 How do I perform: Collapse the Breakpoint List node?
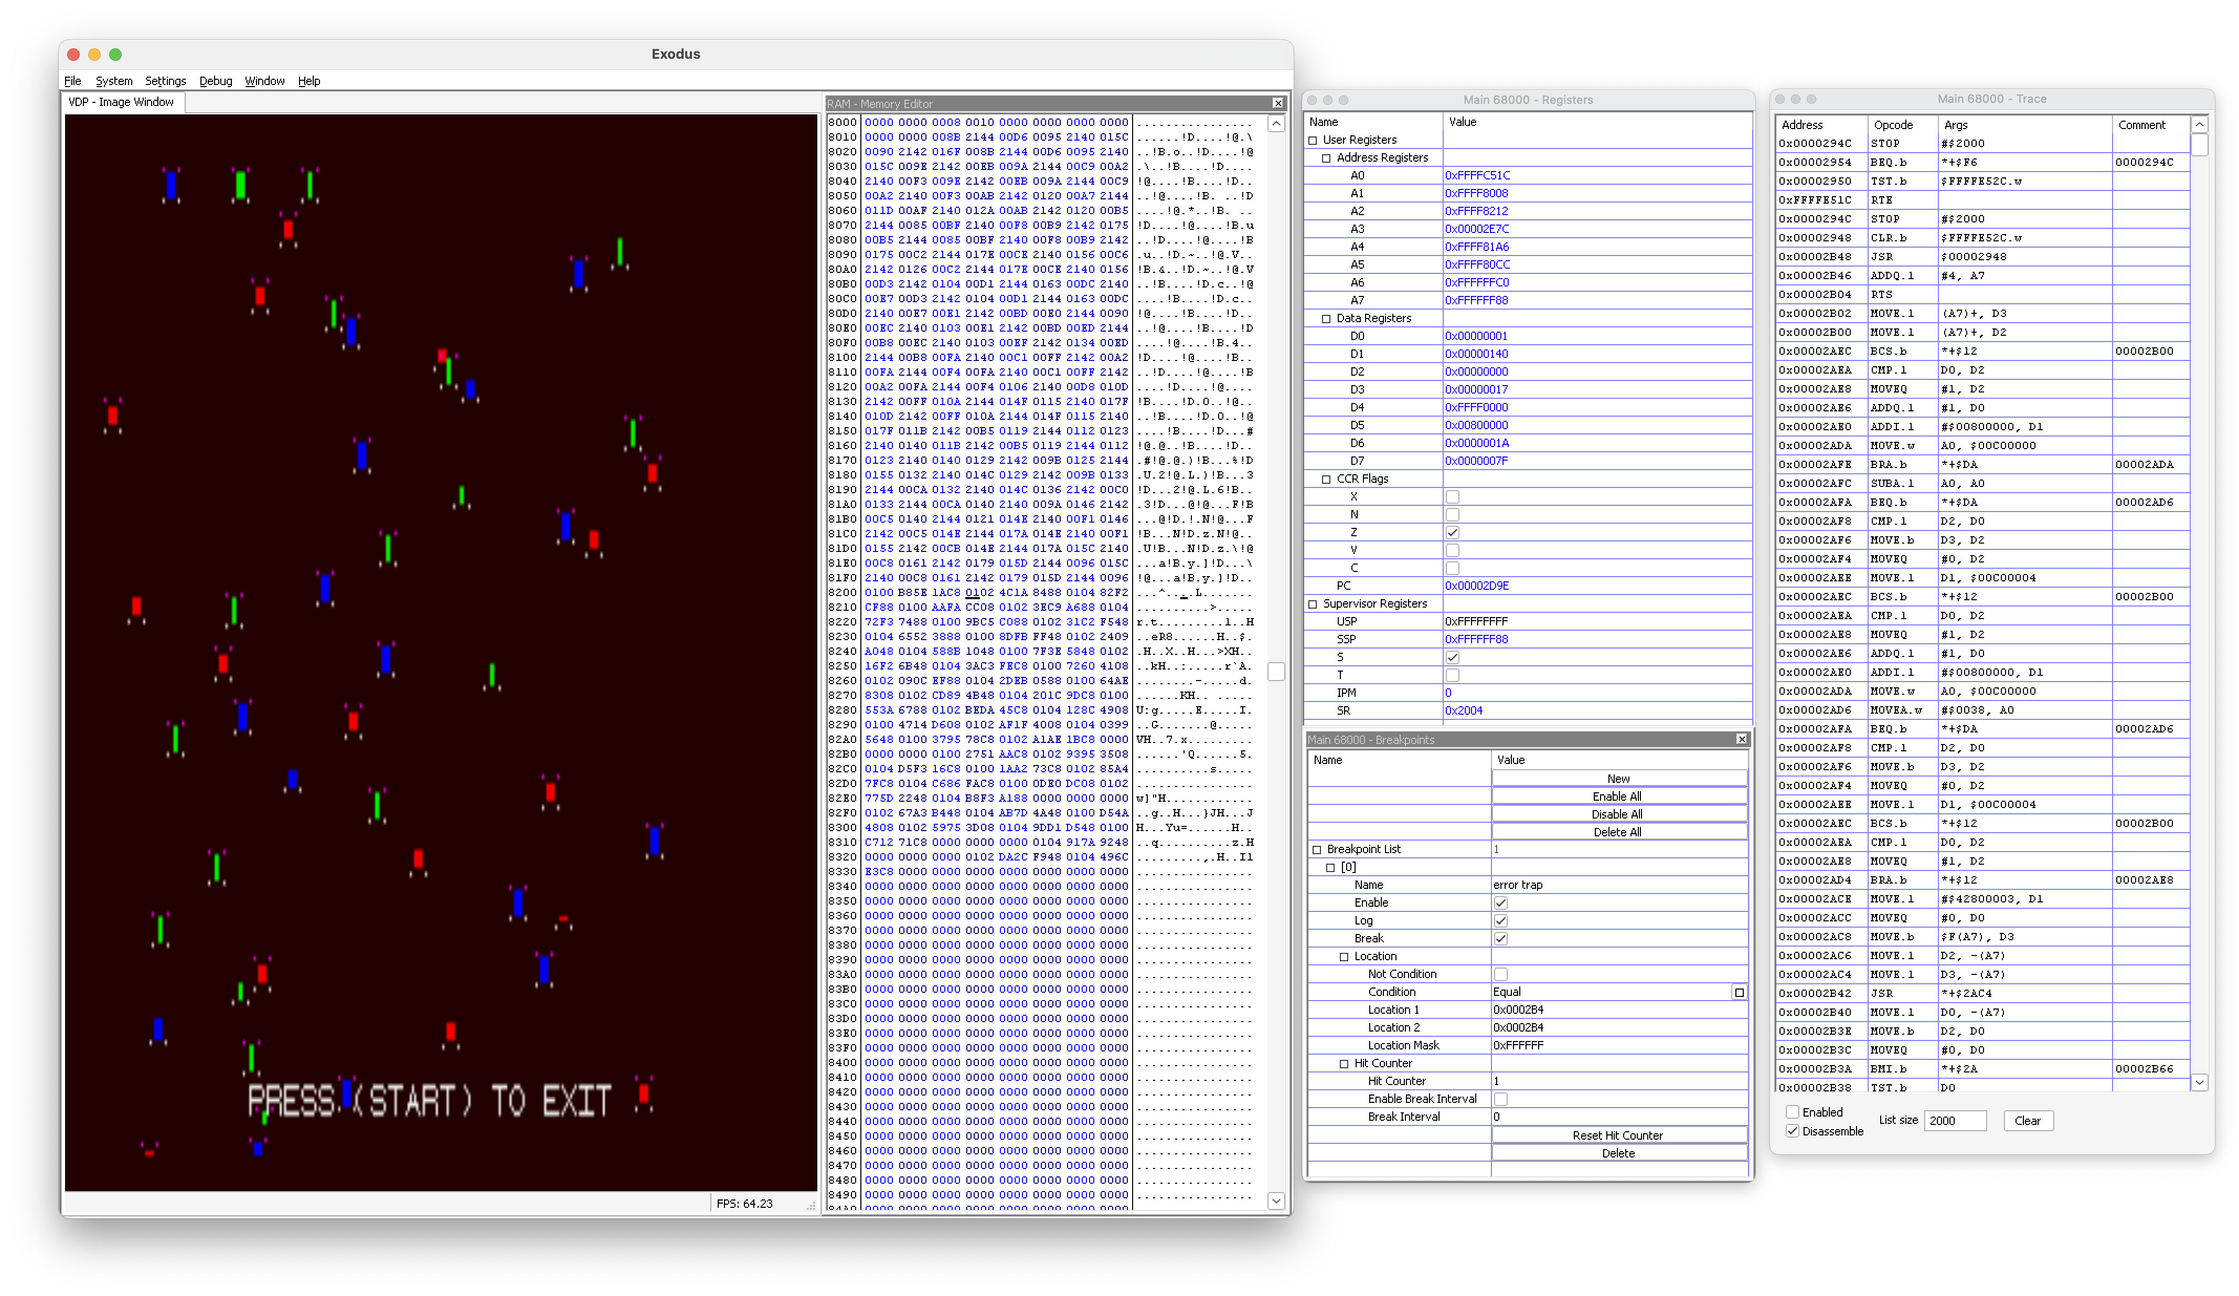click(x=1317, y=850)
